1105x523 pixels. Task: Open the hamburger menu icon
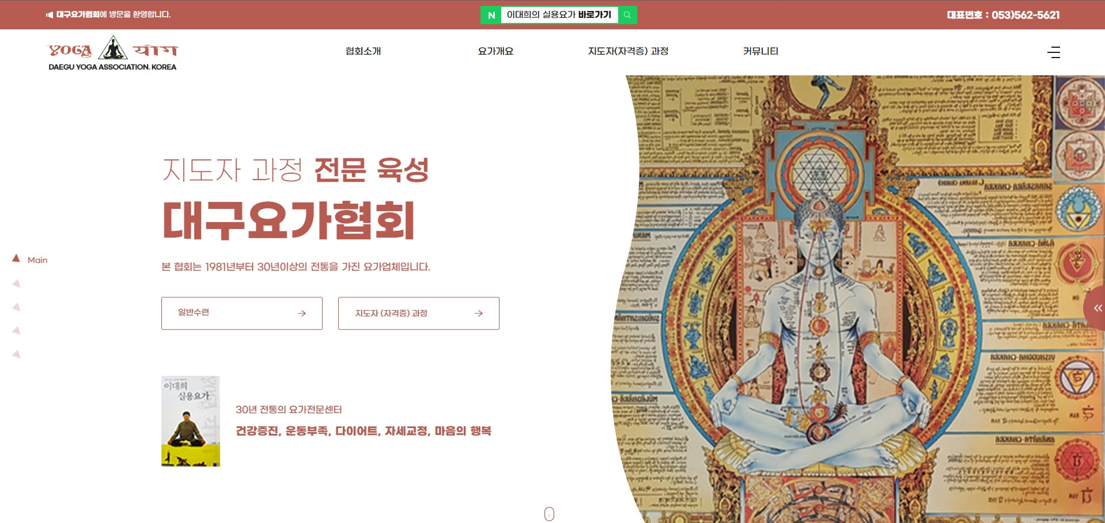click(x=1054, y=52)
